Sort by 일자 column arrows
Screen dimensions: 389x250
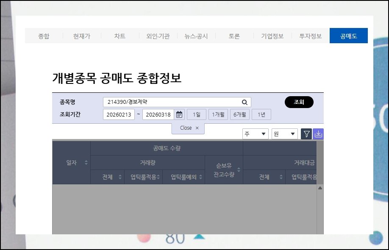(x=86, y=163)
